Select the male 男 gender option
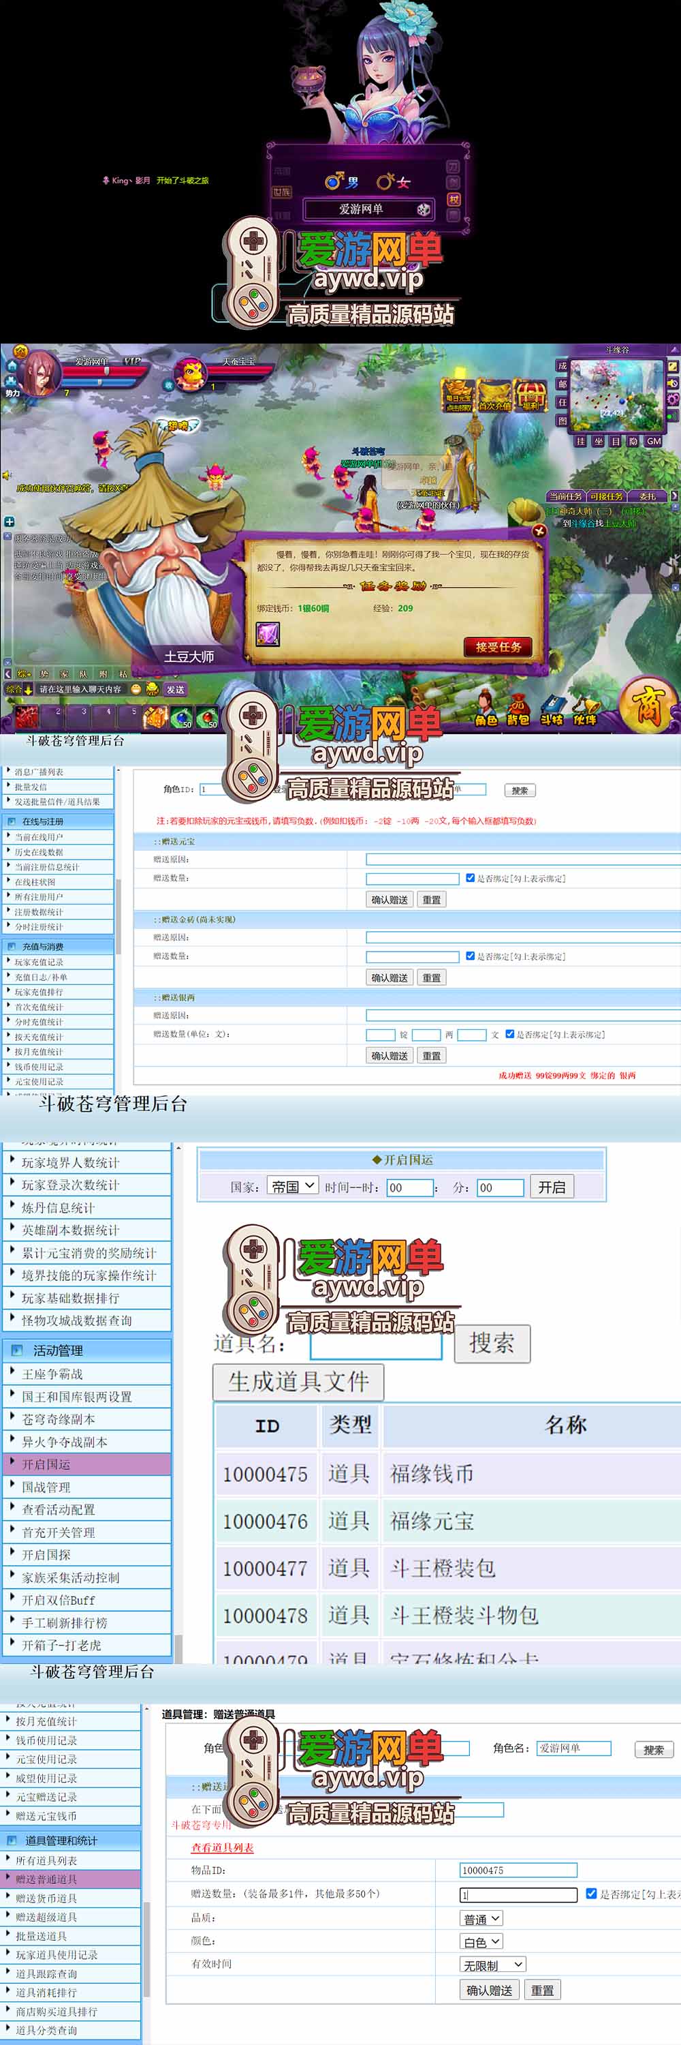The image size is (681, 2045). [x=343, y=182]
